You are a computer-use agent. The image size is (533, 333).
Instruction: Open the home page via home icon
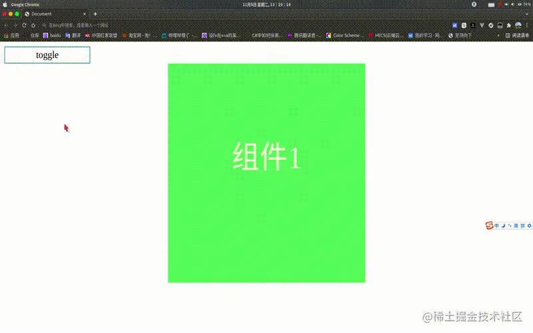(x=33, y=25)
